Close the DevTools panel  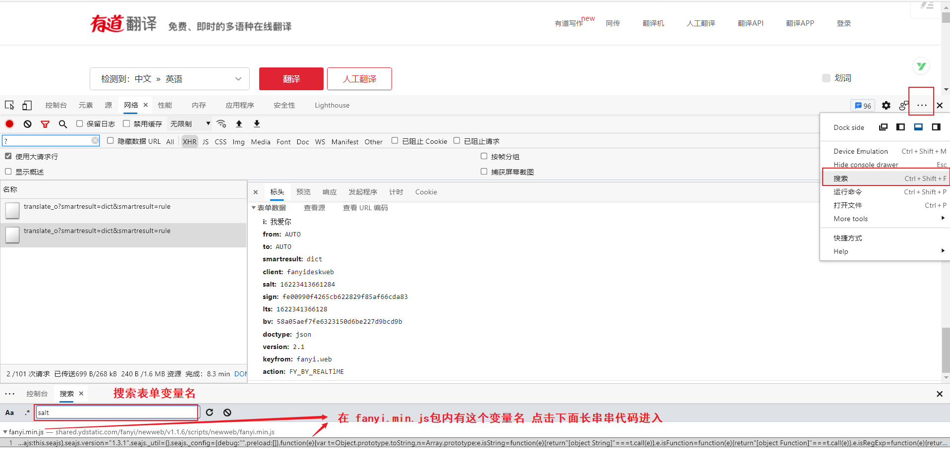[x=940, y=105]
